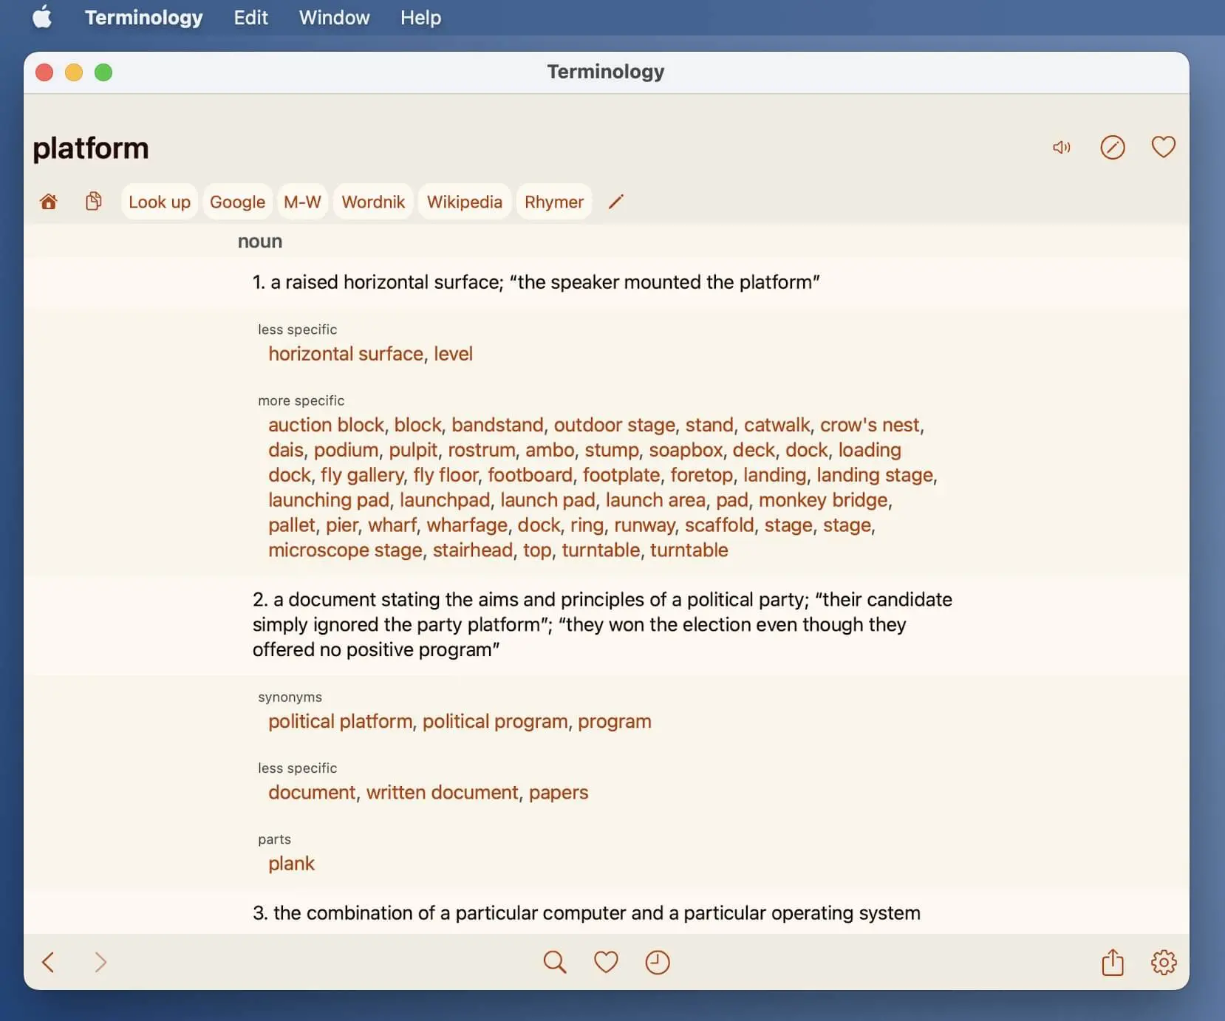Open the 'catwalk' term

(x=777, y=425)
